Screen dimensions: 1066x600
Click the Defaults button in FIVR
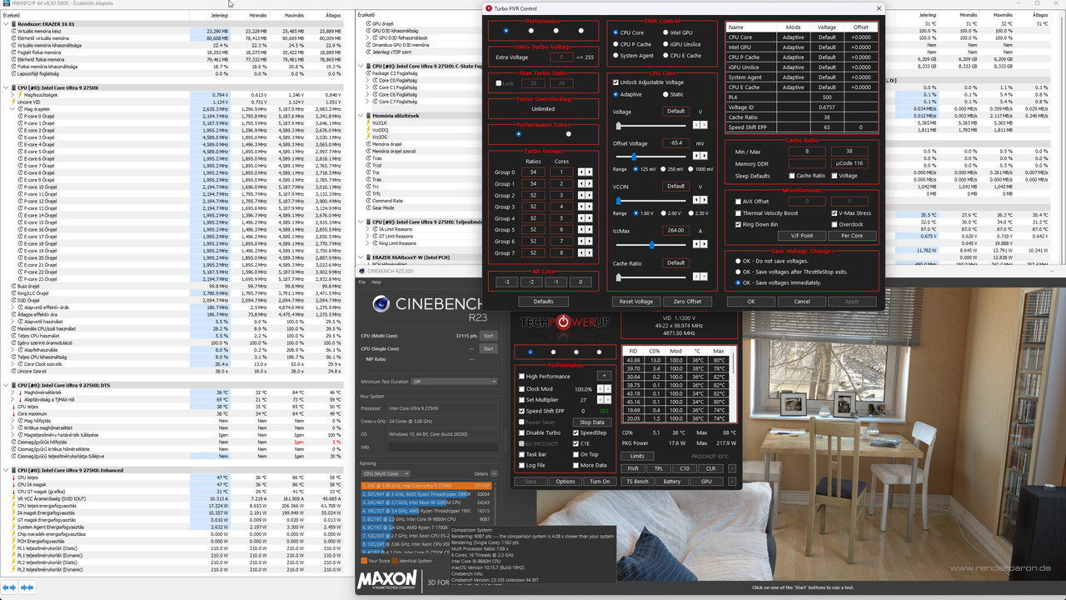pos(543,302)
